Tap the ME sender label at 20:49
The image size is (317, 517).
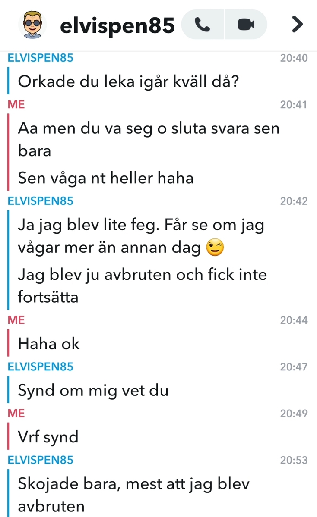click(16, 413)
